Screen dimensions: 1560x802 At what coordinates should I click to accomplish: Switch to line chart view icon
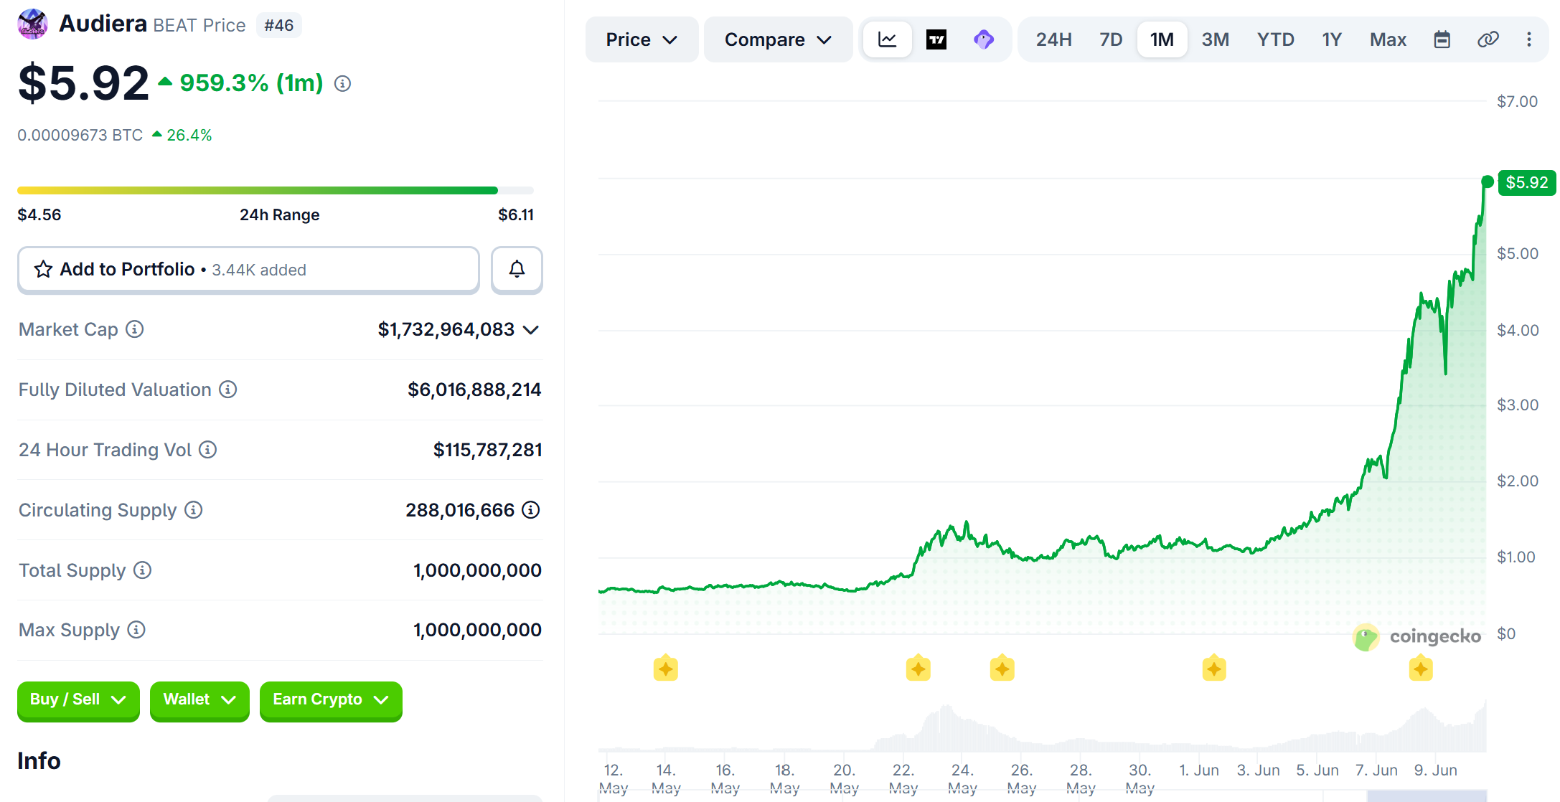point(888,39)
